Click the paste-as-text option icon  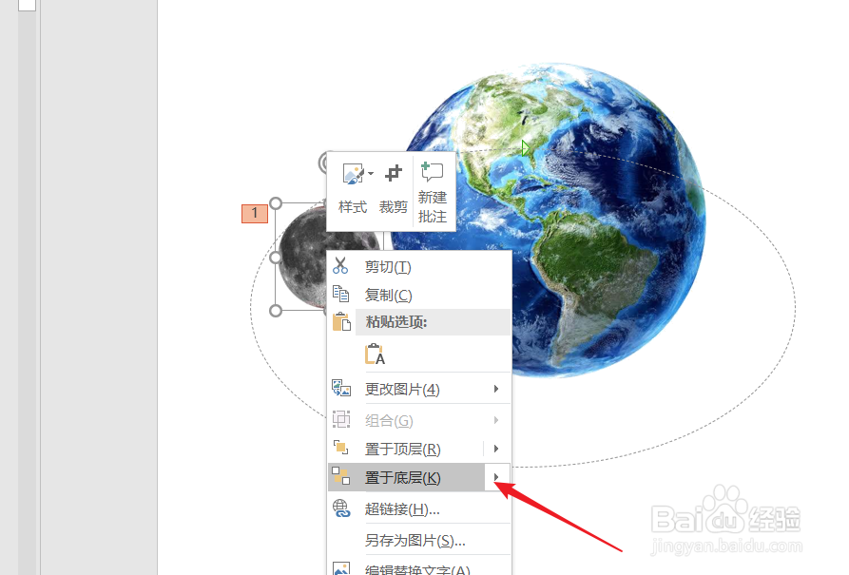click(375, 355)
